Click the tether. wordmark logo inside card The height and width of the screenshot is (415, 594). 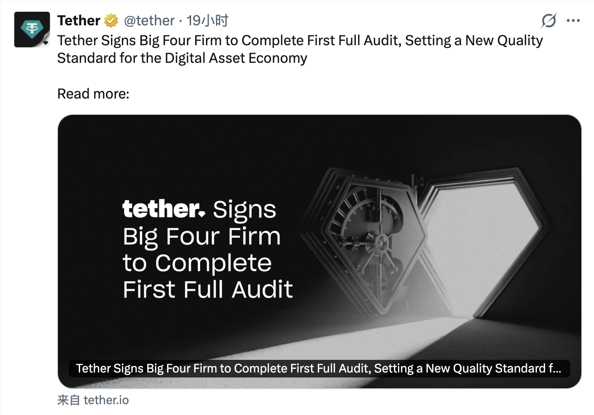(x=164, y=209)
